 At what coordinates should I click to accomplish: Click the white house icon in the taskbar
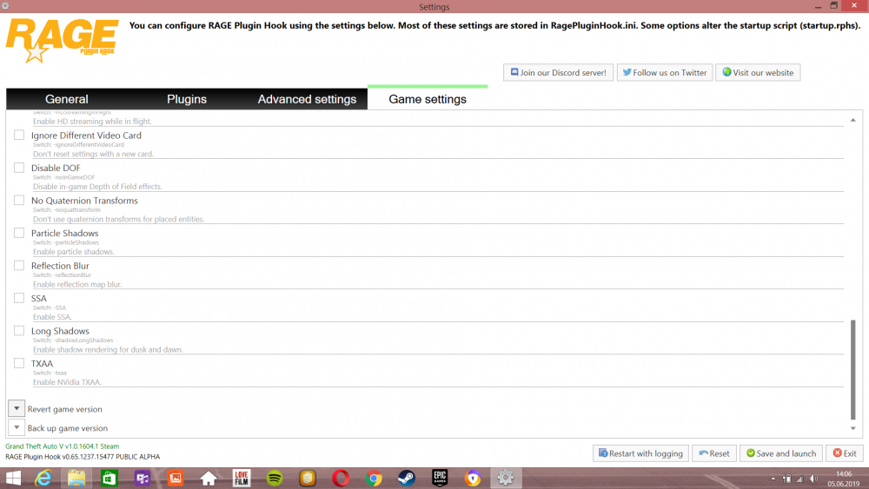pyautogui.click(x=209, y=478)
